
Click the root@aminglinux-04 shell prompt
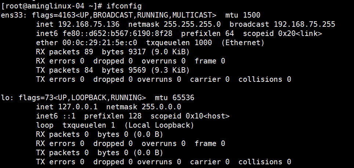point(51,6)
